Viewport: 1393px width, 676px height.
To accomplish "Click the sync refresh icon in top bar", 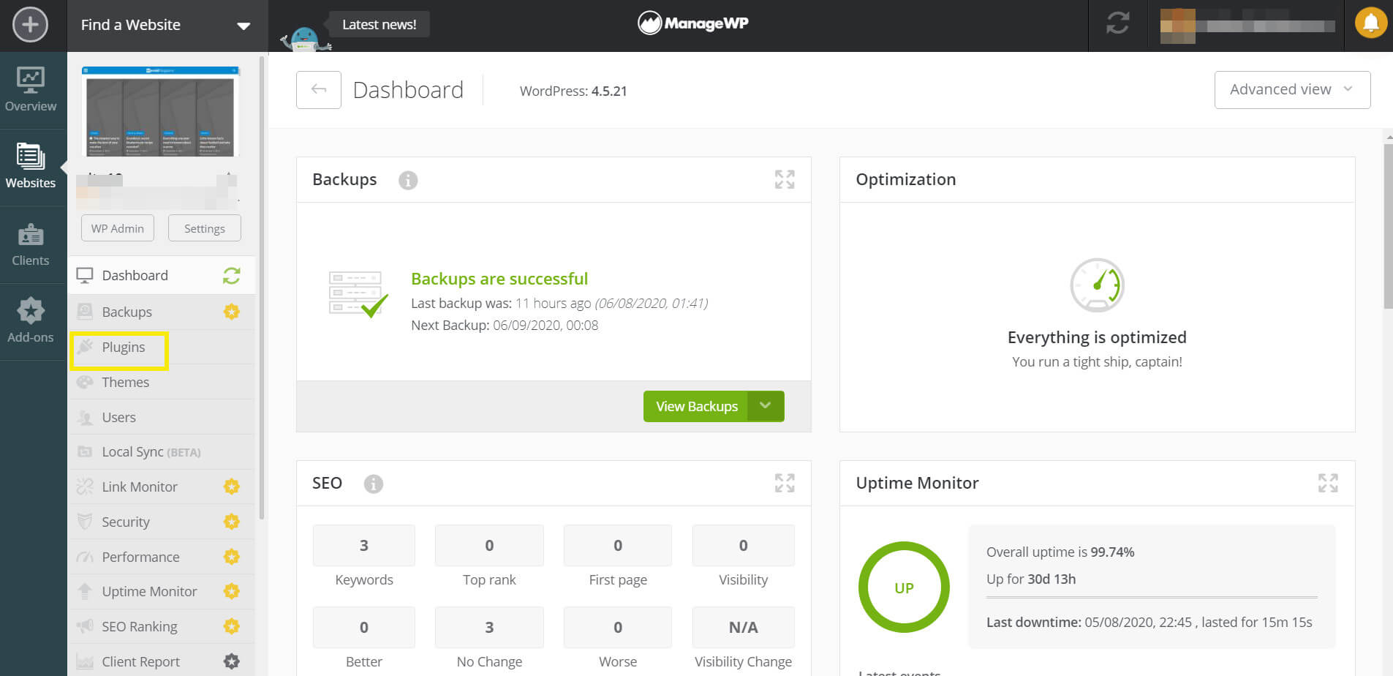I will pos(1117,24).
